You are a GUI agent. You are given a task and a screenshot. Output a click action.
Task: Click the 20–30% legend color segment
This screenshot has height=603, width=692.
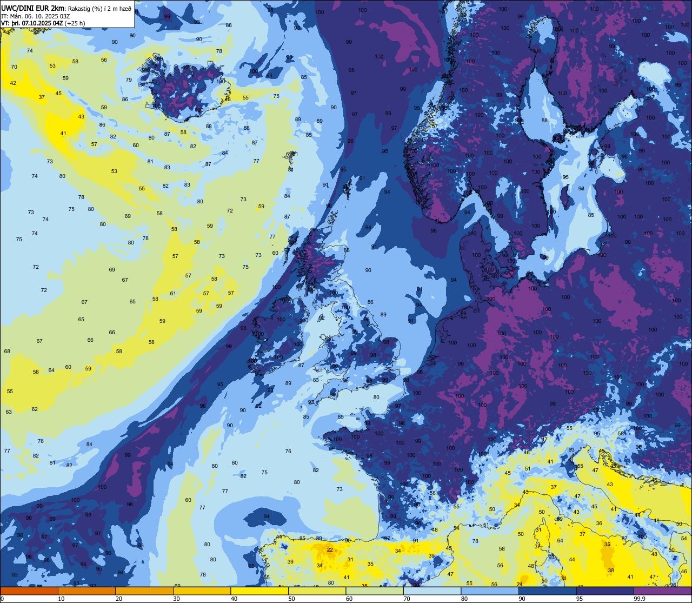144,591
